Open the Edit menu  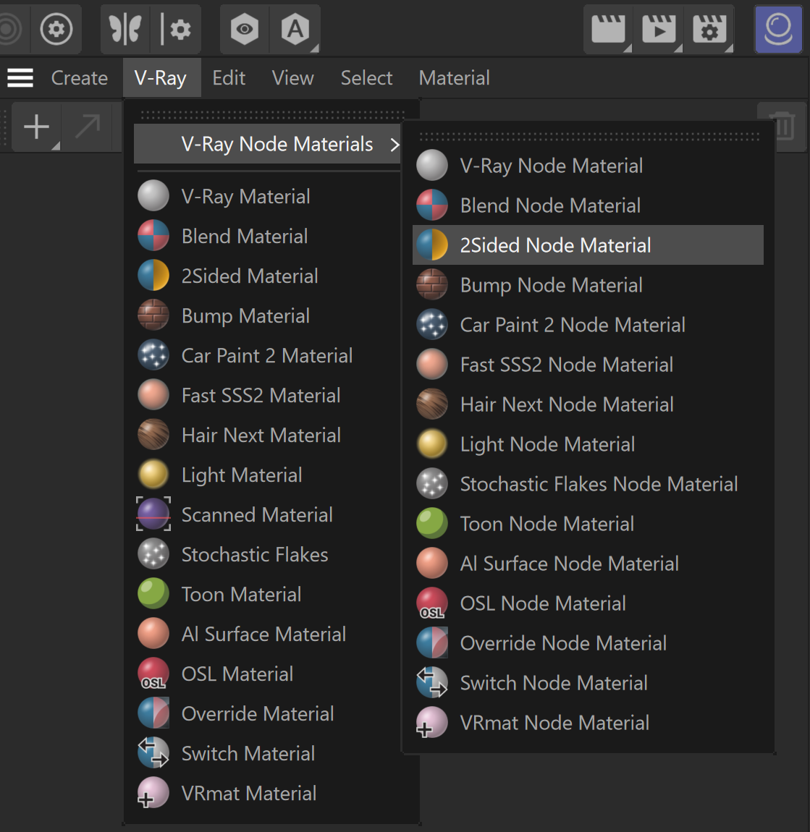[x=229, y=78]
